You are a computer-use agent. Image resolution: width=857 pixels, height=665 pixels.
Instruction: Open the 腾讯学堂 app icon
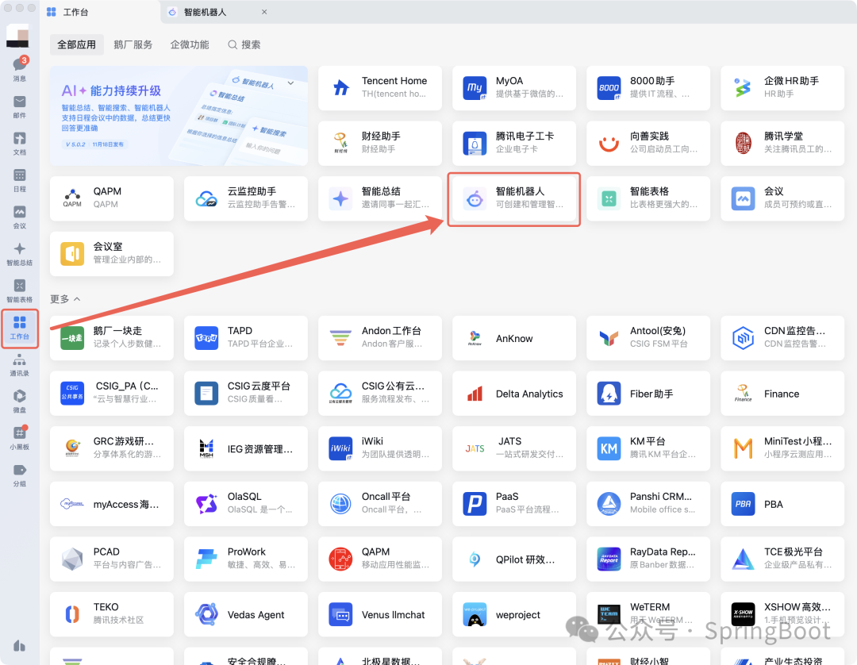[x=743, y=143]
